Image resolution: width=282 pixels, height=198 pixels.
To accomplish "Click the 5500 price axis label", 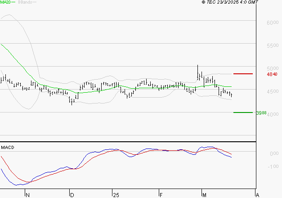I will pyautogui.click(x=272, y=46).
